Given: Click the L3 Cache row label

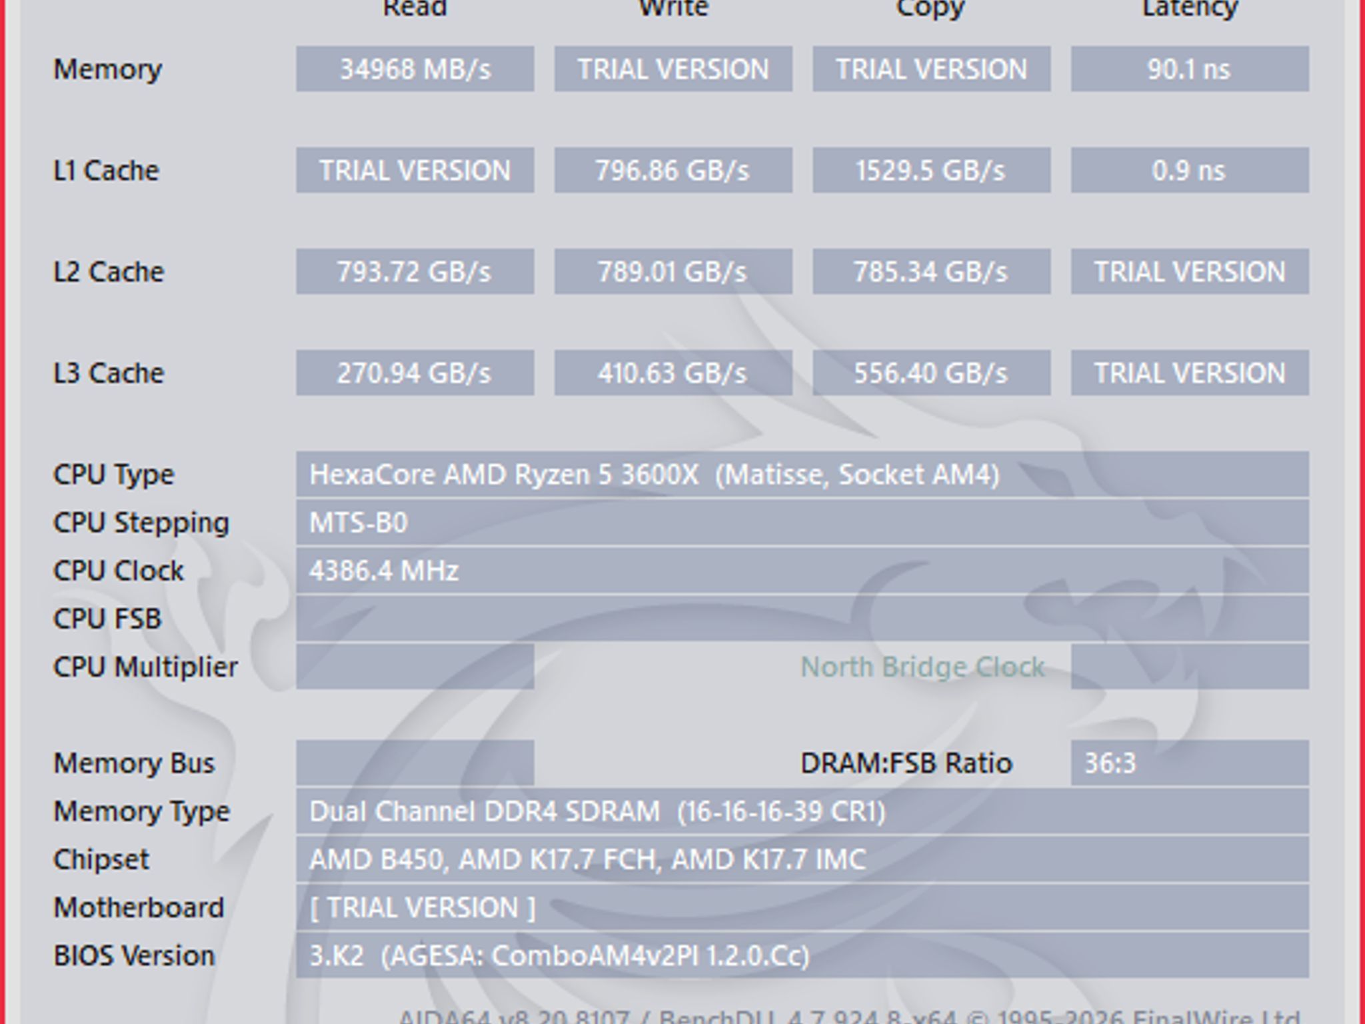Looking at the screenshot, I should click(x=108, y=373).
